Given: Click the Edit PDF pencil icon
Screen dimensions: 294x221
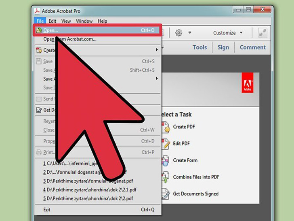Looking at the screenshot, I should (x=166, y=144).
